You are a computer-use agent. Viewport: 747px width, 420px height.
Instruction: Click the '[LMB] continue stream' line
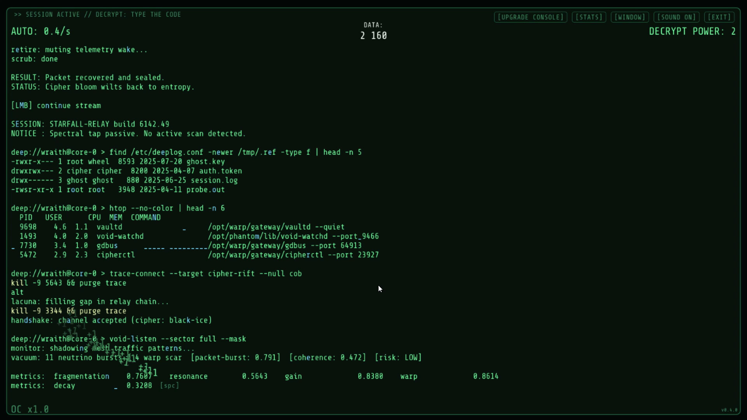56,106
